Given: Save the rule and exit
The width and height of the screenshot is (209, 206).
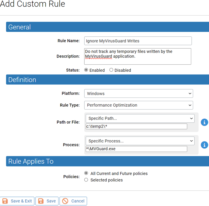Looking at the screenshot, I should point(17,201).
